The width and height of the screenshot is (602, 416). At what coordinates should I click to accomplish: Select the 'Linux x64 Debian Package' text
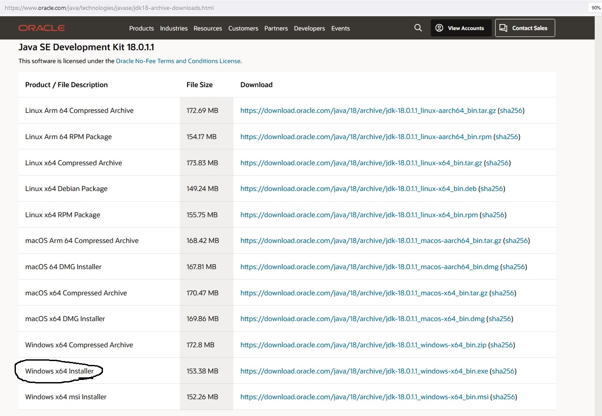click(66, 189)
